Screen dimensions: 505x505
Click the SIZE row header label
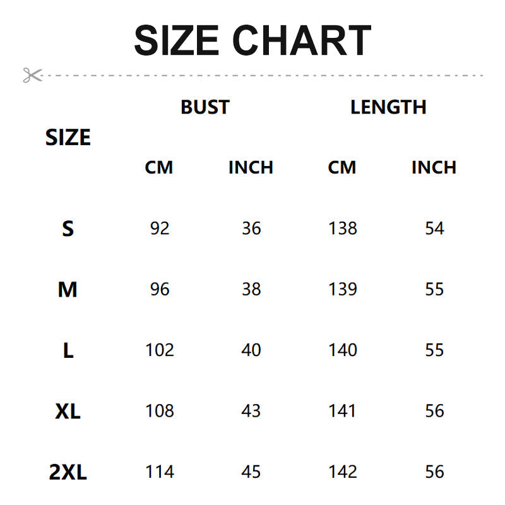tap(68, 138)
